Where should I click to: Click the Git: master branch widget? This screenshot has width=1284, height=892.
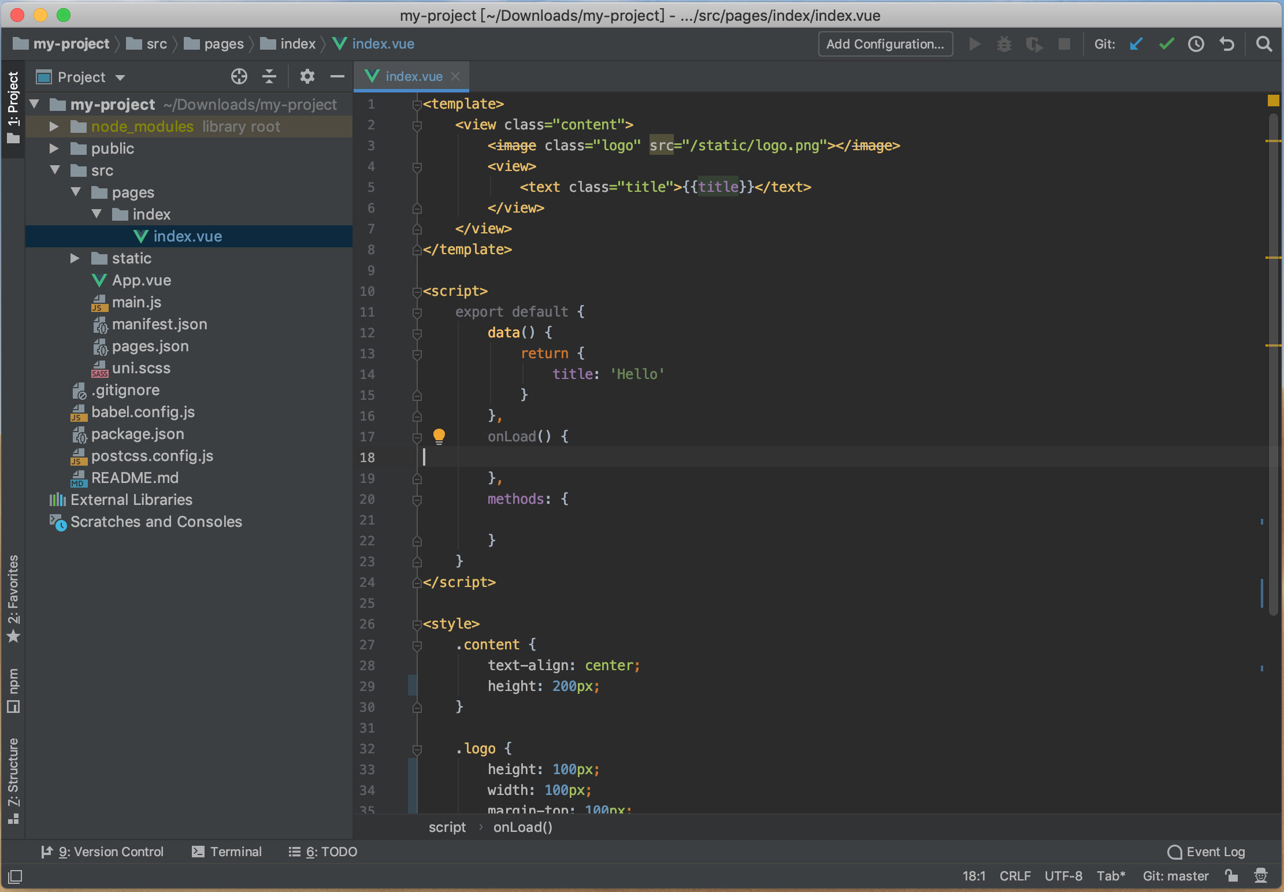pos(1175,876)
